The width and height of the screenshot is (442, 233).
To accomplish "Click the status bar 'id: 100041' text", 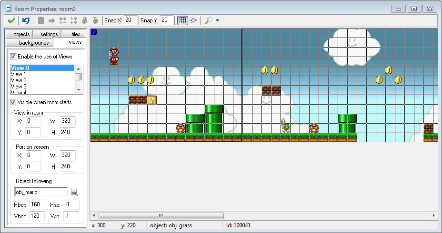I will pyautogui.click(x=238, y=225).
